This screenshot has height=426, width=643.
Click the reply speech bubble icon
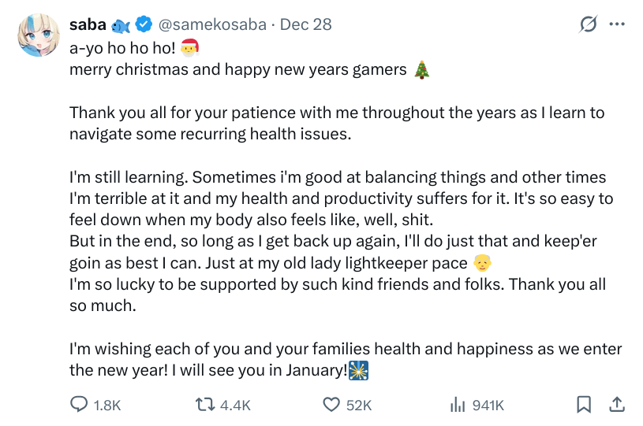coord(80,405)
